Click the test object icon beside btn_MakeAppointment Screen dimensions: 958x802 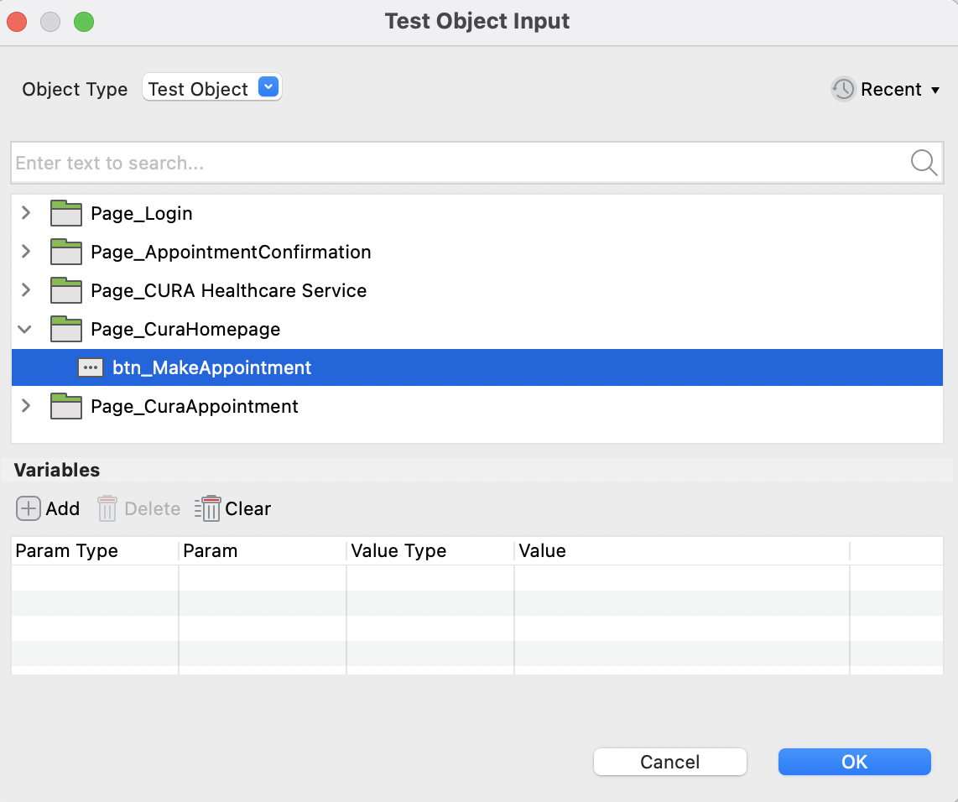tap(90, 367)
